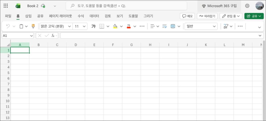Open merge options dropdown arrow

(x=179, y=27)
